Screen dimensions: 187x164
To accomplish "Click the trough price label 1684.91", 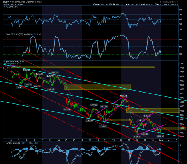I will [x=20, y=87].
